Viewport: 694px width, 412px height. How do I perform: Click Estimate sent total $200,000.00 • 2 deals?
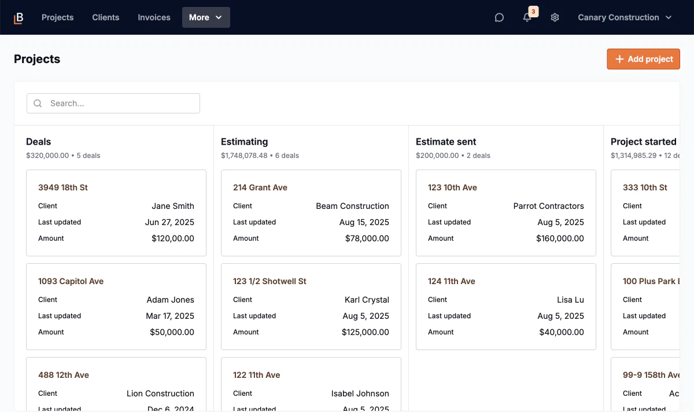pos(453,156)
